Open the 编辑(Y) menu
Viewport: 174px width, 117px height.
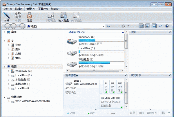click(19, 9)
